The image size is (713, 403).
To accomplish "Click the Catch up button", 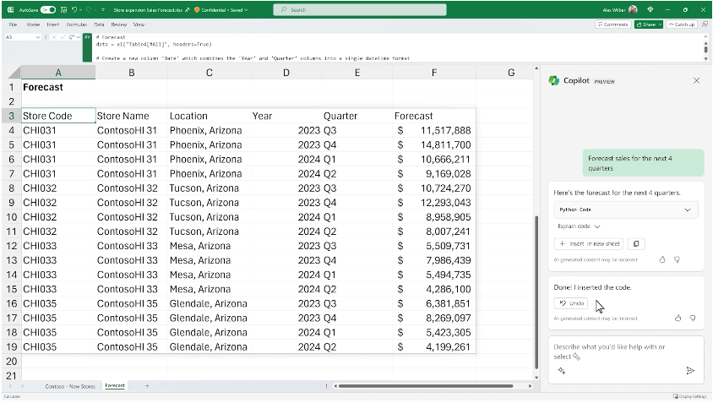I will tap(682, 25).
